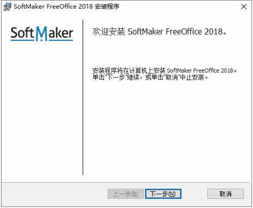
Task: Click the SoftMaker logo image
Action: coord(42,33)
